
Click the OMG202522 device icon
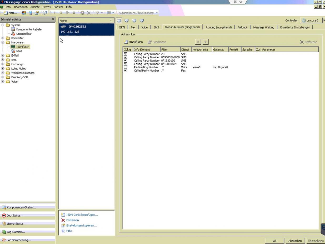[63, 27]
